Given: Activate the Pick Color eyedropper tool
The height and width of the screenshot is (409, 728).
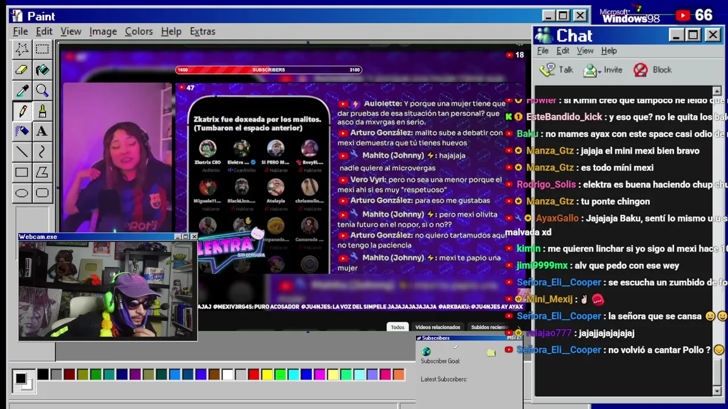Looking at the screenshot, I should click(22, 90).
